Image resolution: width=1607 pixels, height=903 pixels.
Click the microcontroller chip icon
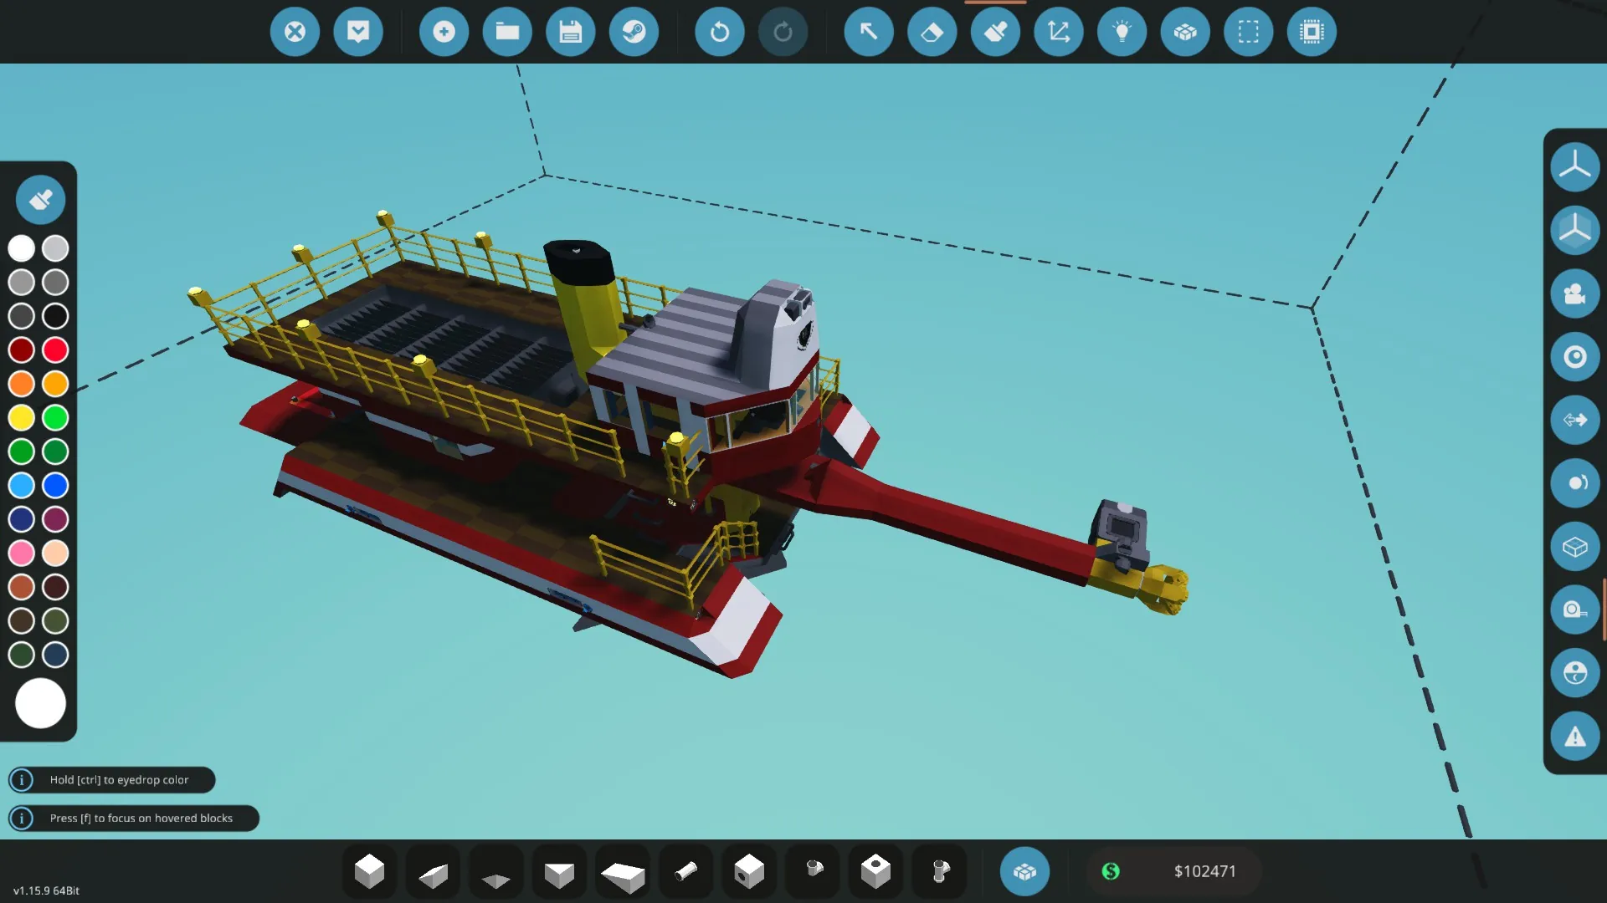click(1312, 32)
